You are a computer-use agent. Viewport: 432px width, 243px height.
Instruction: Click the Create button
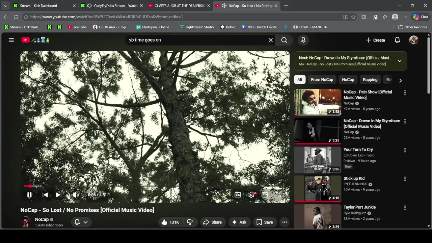pyautogui.click(x=375, y=40)
